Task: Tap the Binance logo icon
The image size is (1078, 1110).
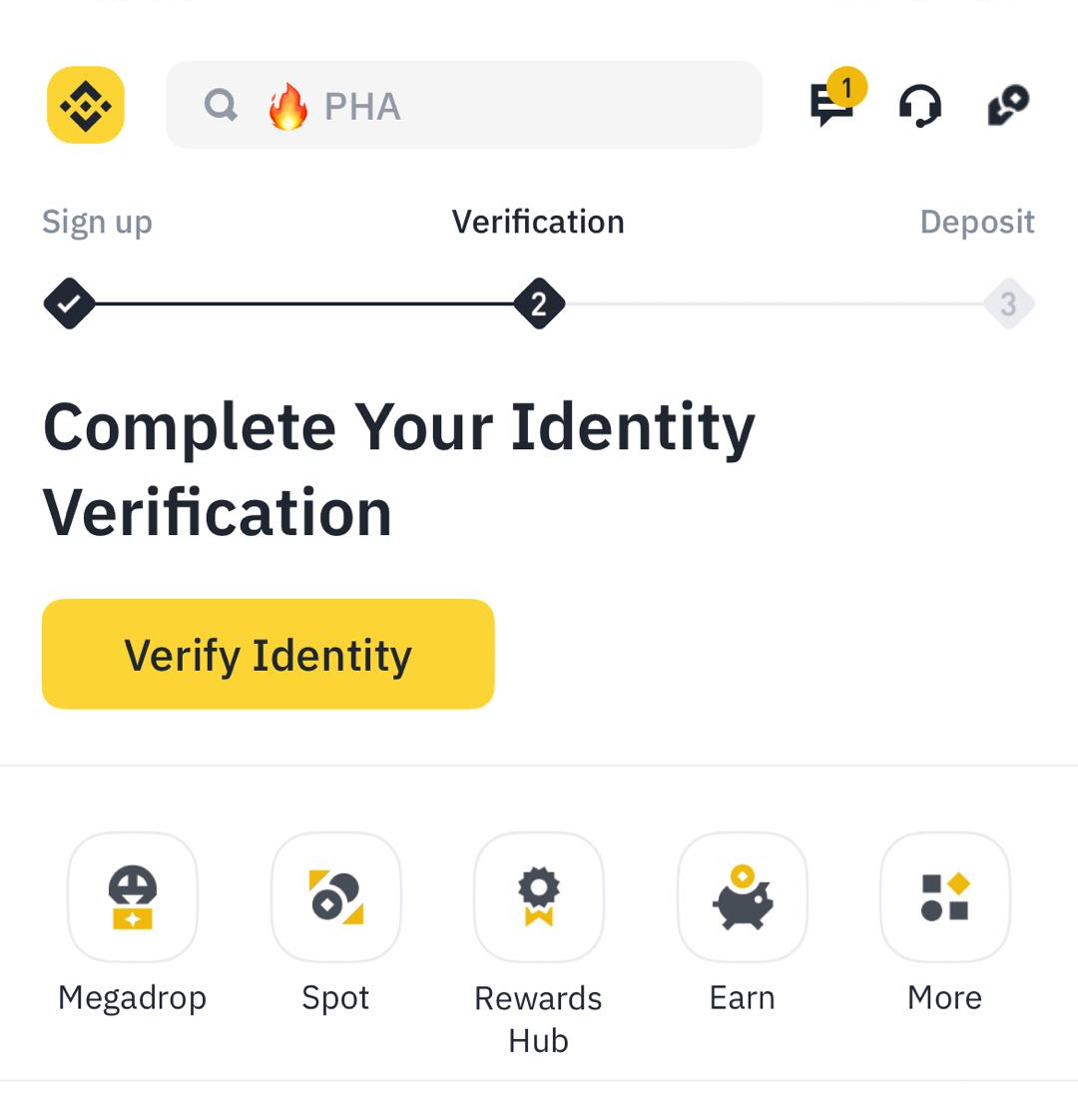Action: 86,105
